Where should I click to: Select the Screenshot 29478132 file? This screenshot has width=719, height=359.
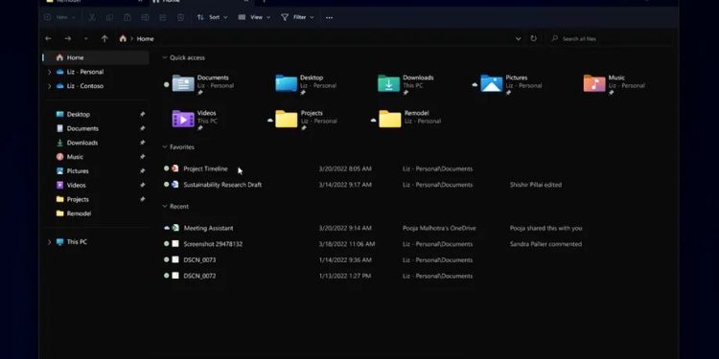click(213, 244)
